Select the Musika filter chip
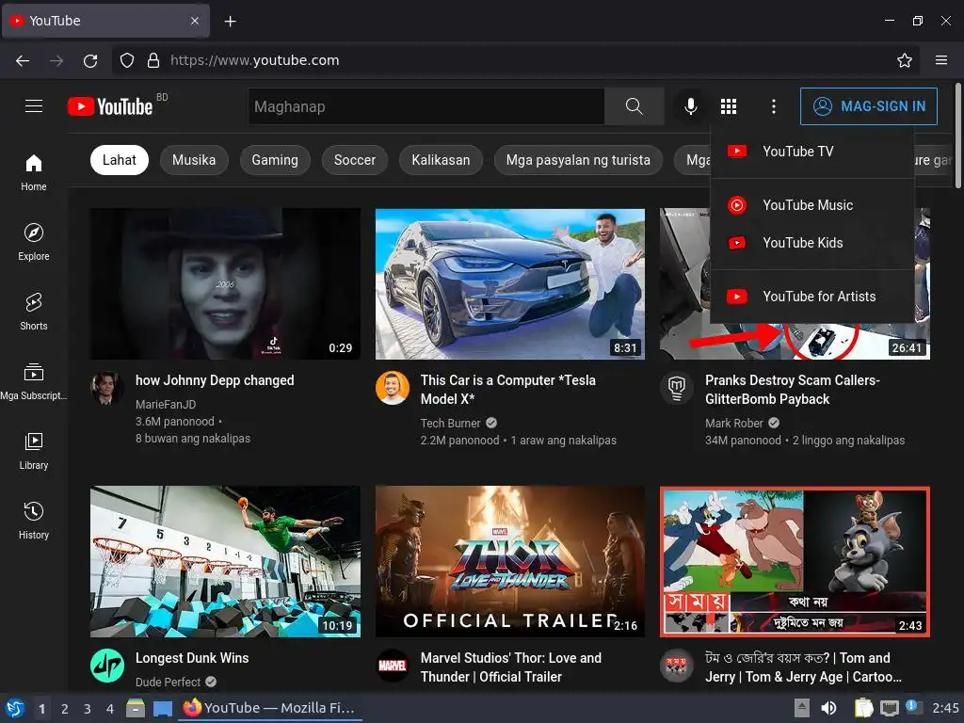The height and width of the screenshot is (723, 964). click(x=194, y=160)
